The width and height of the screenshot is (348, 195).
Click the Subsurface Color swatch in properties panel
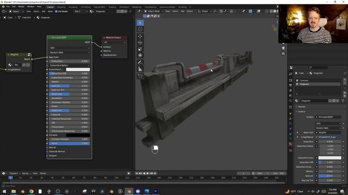point(330,158)
